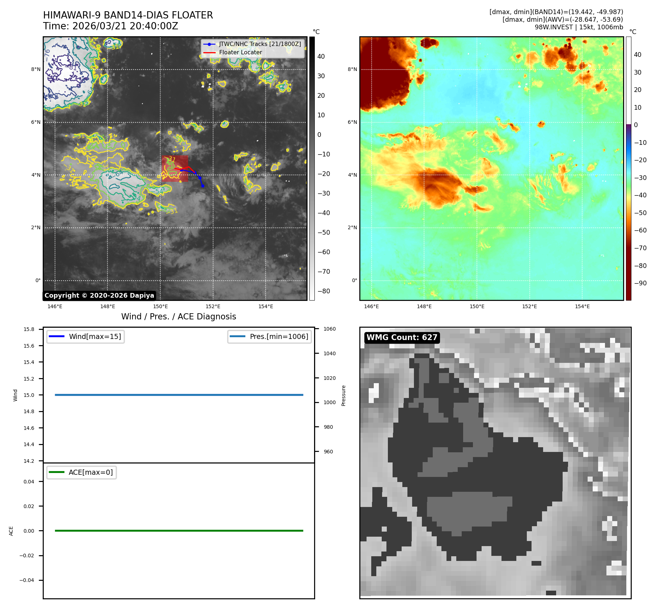Click the 98W.INVEST storm info text

tap(579, 27)
